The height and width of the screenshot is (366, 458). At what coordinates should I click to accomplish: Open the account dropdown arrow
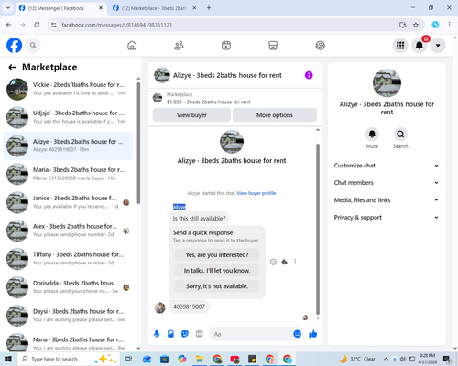coord(438,46)
